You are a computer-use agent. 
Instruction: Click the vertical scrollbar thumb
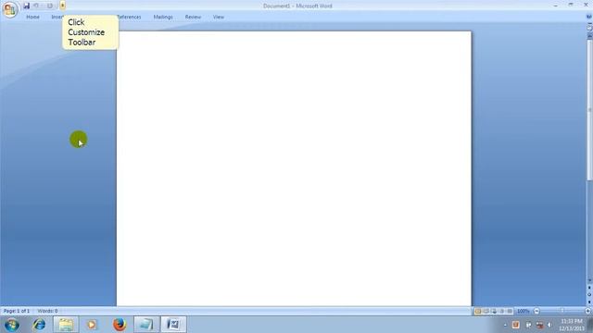pyautogui.click(x=589, y=109)
